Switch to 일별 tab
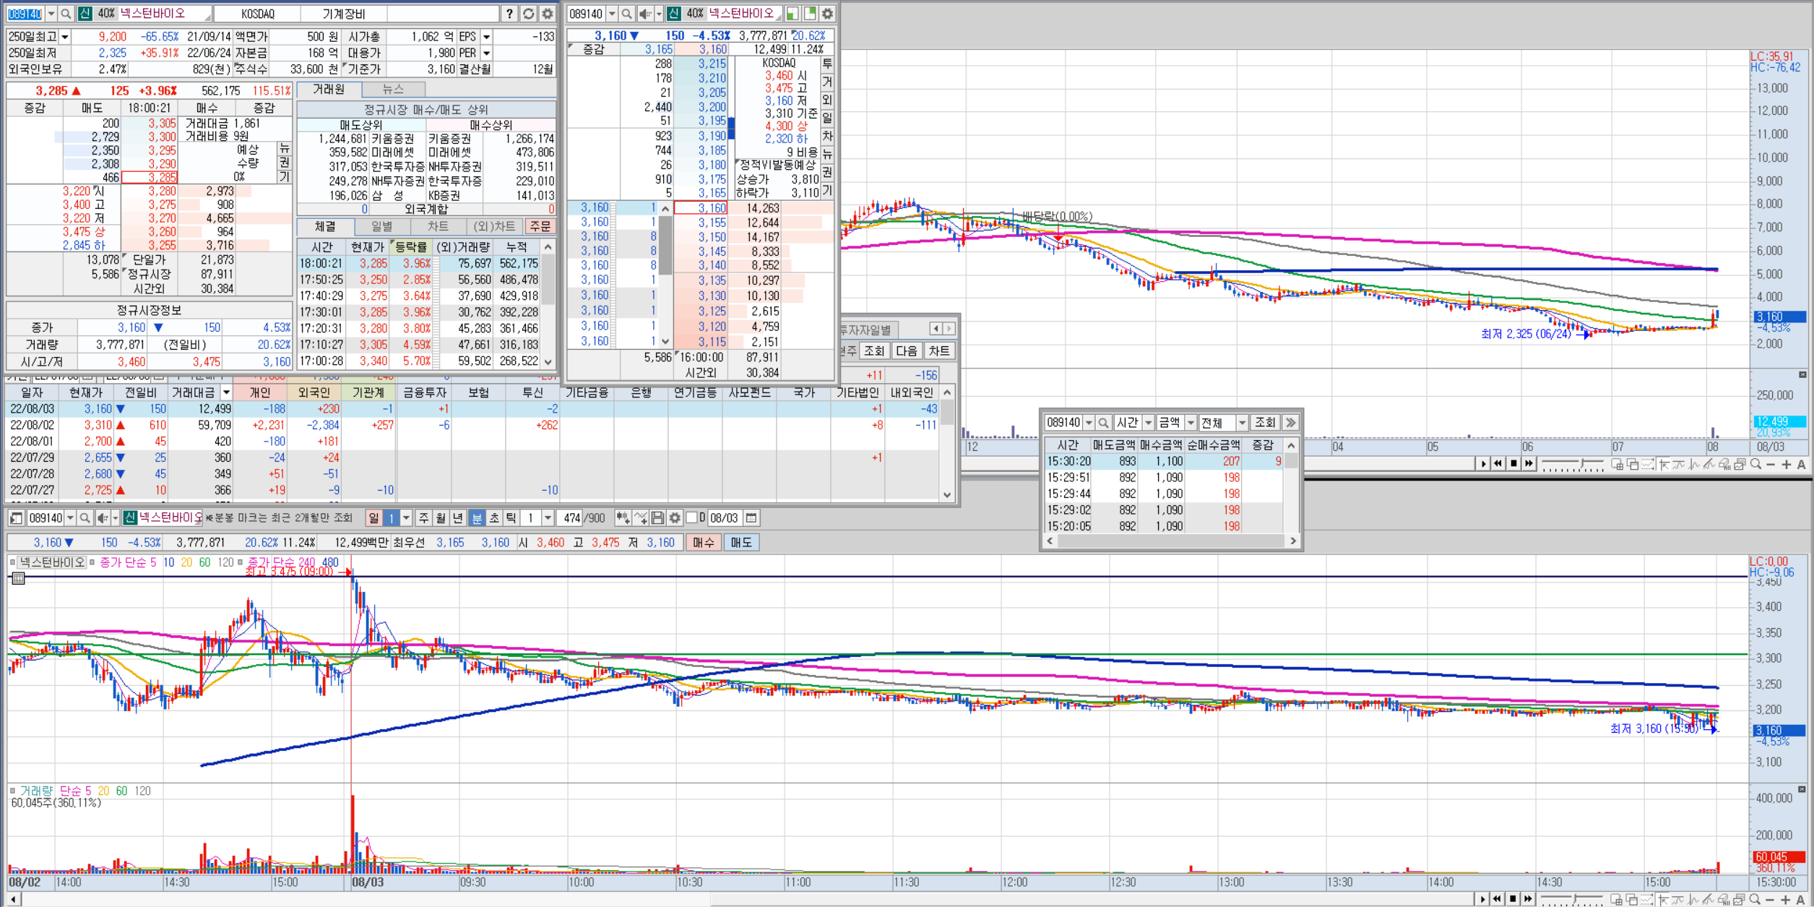This screenshot has height=907, width=1814. pyautogui.click(x=381, y=226)
